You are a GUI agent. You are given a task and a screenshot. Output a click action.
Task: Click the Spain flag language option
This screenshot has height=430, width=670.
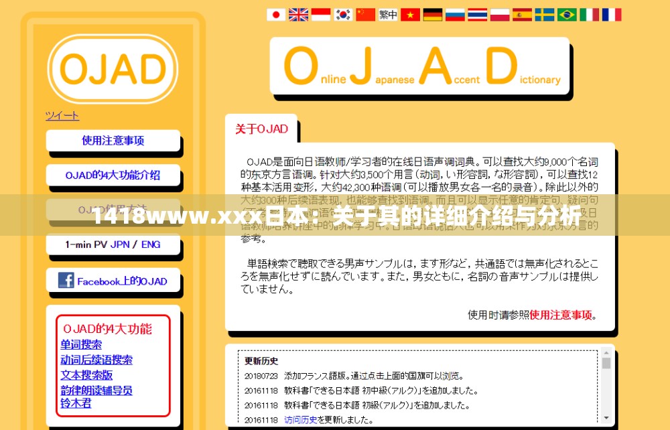tap(522, 13)
